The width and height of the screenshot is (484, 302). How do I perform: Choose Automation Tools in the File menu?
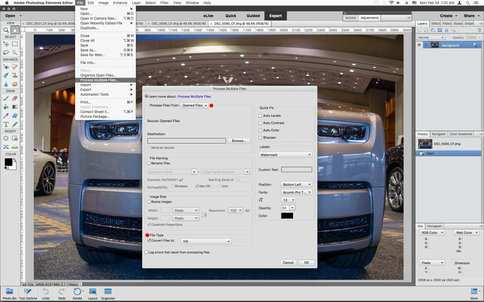pos(95,94)
